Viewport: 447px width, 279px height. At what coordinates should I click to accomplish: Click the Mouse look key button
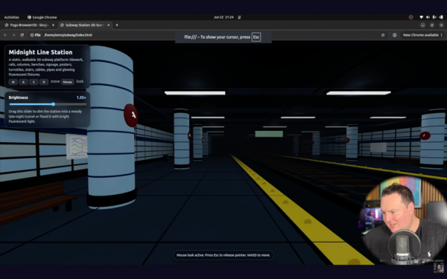pos(68,82)
